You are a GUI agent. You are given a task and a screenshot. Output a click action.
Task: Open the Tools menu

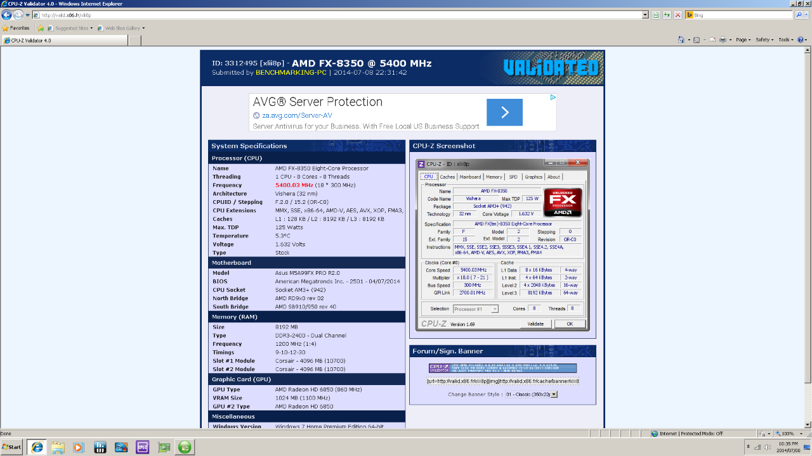pos(786,39)
